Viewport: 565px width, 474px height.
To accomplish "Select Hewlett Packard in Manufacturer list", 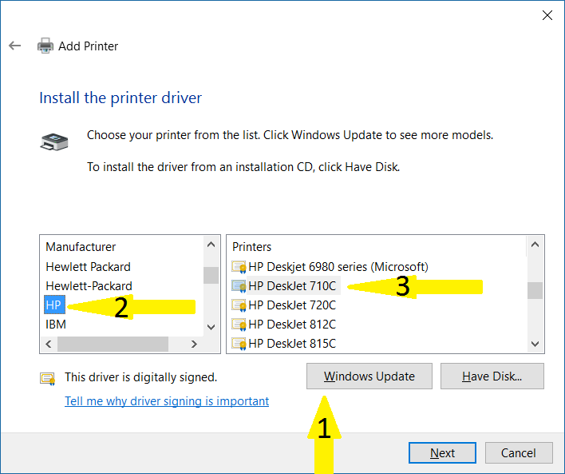I will click(88, 266).
